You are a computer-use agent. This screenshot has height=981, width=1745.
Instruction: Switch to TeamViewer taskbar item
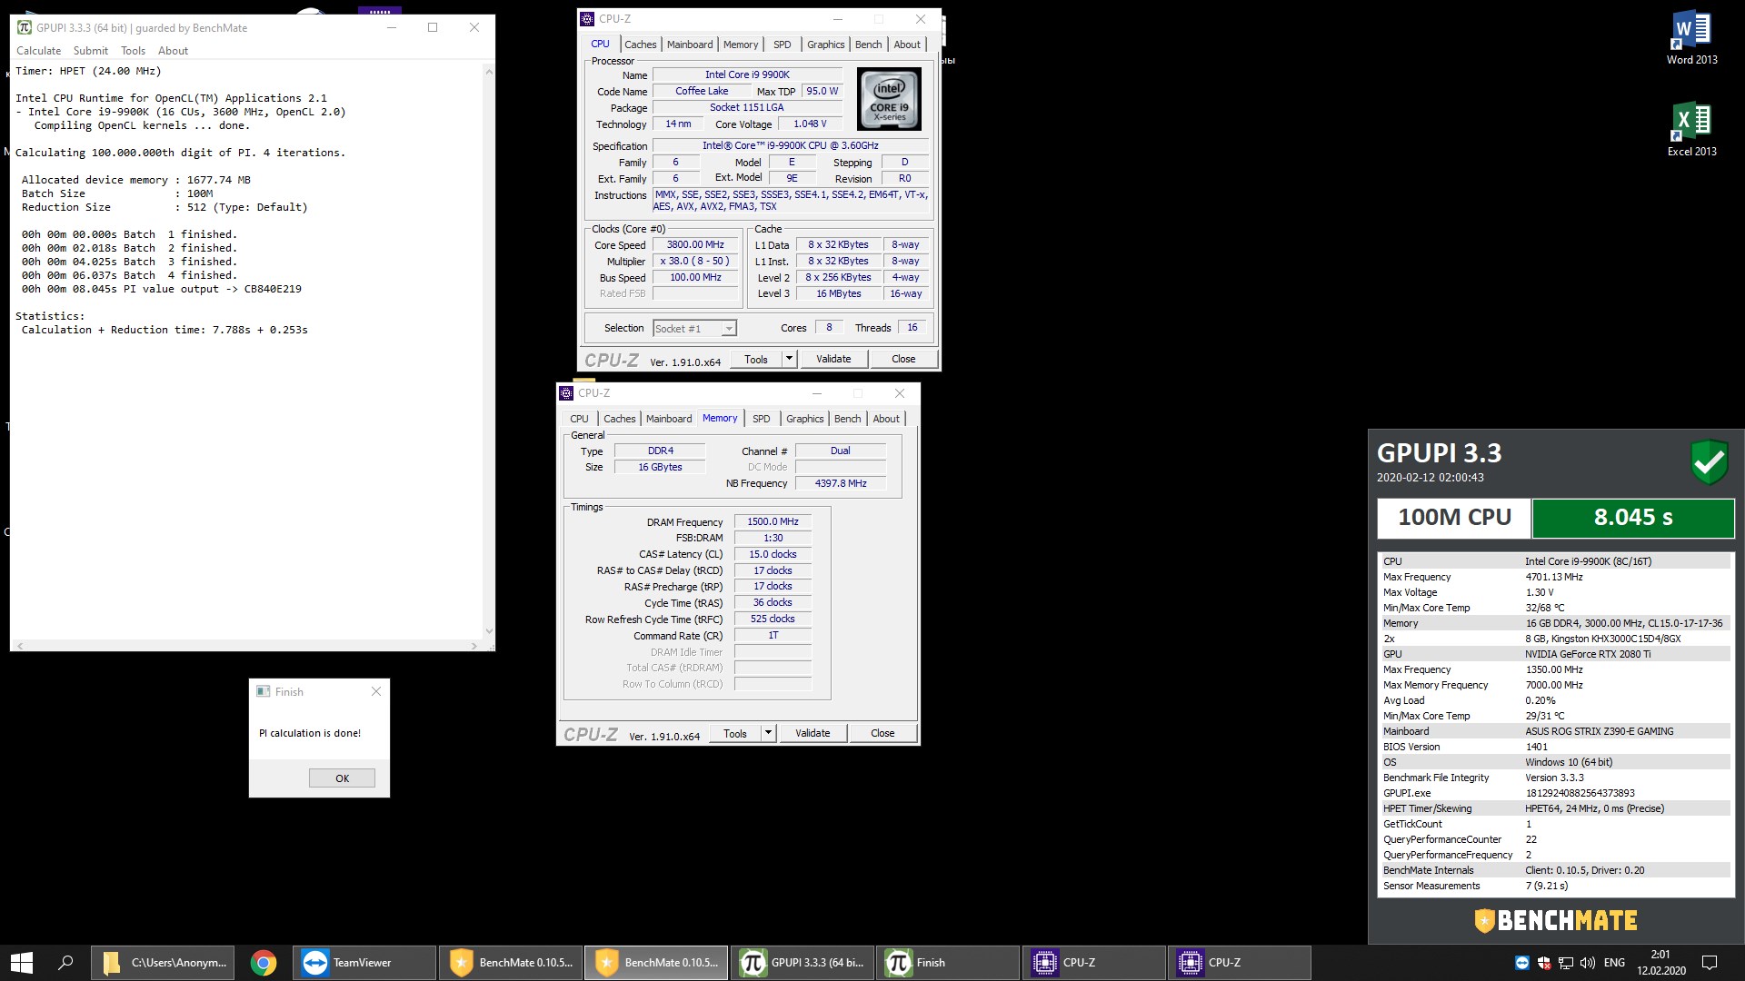pos(364,963)
